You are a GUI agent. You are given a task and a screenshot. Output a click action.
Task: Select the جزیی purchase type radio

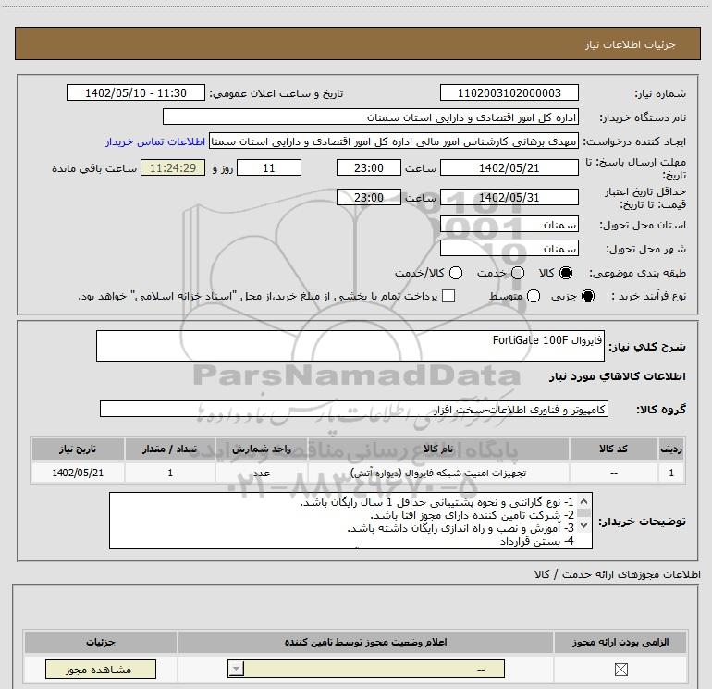tap(588, 296)
